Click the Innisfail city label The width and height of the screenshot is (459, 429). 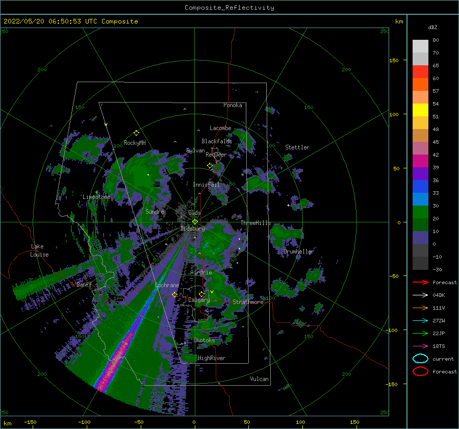click(207, 185)
